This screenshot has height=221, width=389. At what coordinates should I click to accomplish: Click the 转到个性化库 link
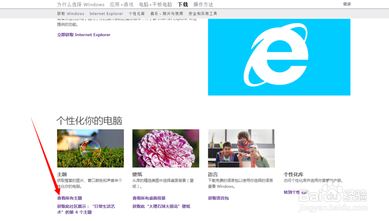[x=296, y=192]
